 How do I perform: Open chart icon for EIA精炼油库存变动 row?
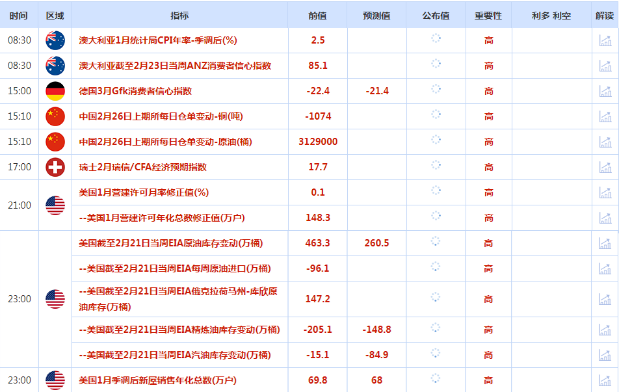605,330
